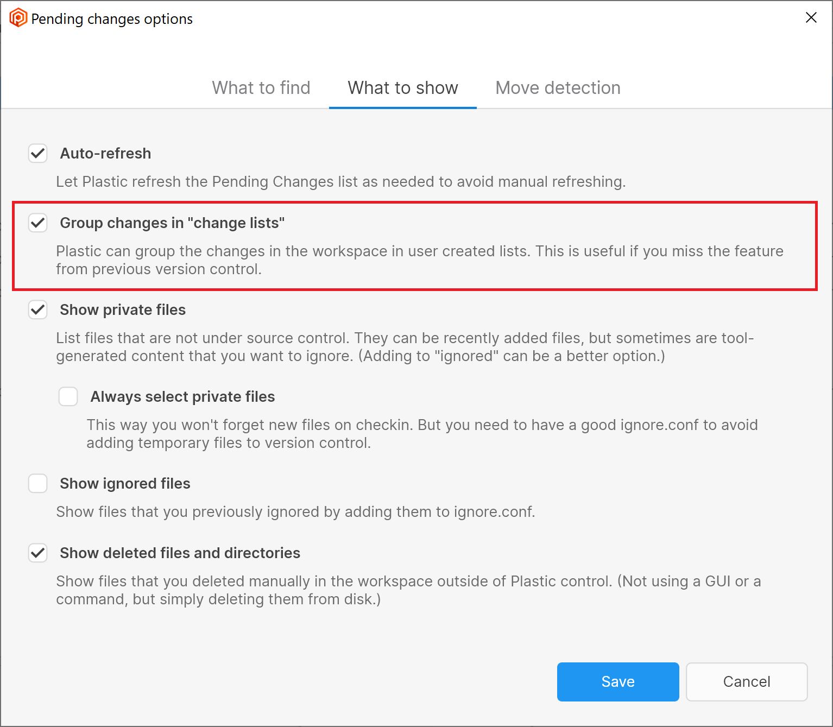Switch to the What to find tab
Viewport: 833px width, 727px height.
point(261,88)
